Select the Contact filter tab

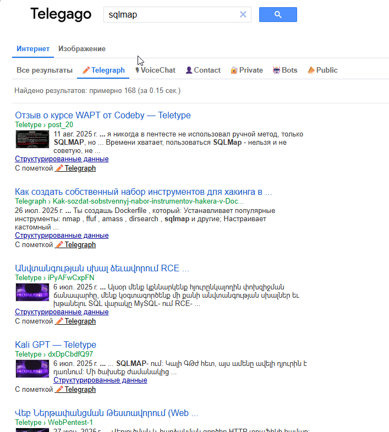tap(203, 70)
